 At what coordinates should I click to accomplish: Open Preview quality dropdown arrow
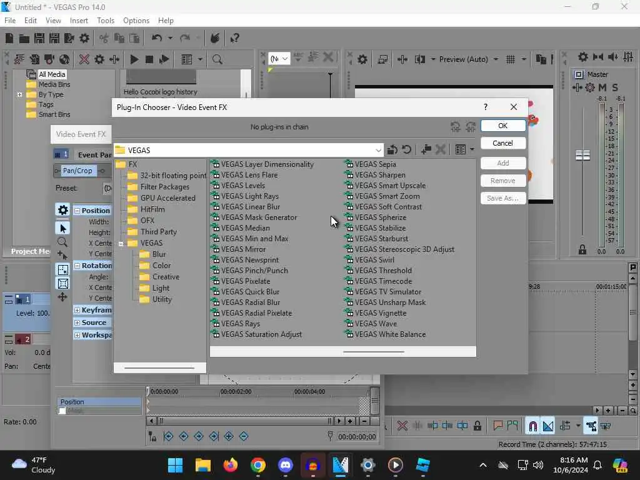point(496,59)
